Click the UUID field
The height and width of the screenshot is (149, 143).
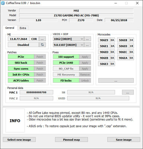click(98, 98)
